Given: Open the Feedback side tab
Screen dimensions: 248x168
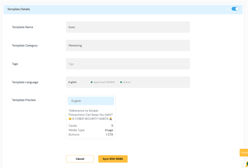Looking at the screenshot, I should [244, 153].
